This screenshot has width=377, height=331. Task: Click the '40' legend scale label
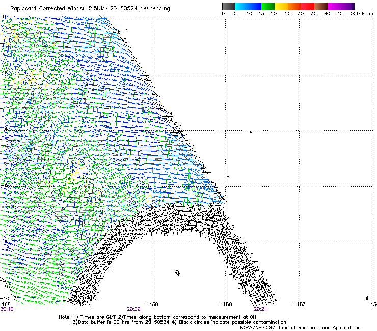coord(327,14)
